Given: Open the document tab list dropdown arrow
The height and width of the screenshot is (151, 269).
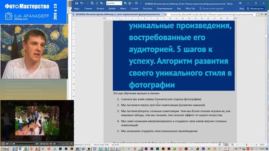Looking at the screenshot, I should click(x=262, y=15).
